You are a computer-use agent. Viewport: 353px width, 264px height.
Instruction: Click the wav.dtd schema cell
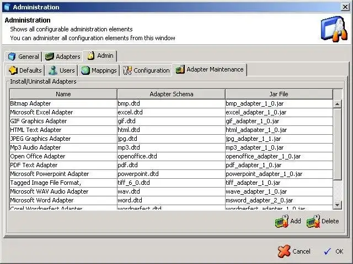tap(171, 191)
